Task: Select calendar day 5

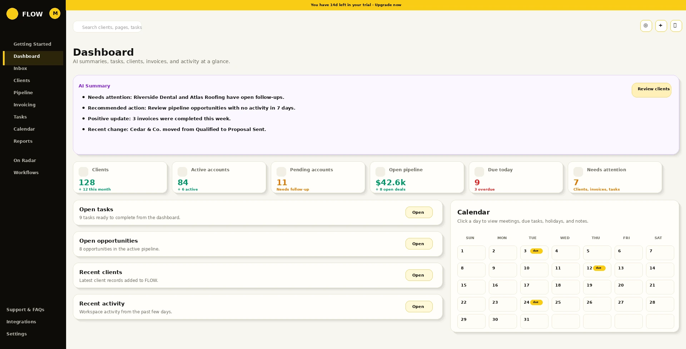Action: [x=597, y=253]
